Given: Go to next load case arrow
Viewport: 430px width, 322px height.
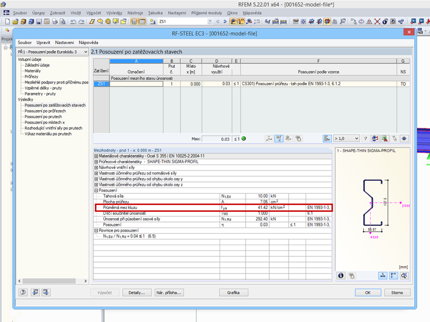Looking at the screenshot, I should pos(225,21).
